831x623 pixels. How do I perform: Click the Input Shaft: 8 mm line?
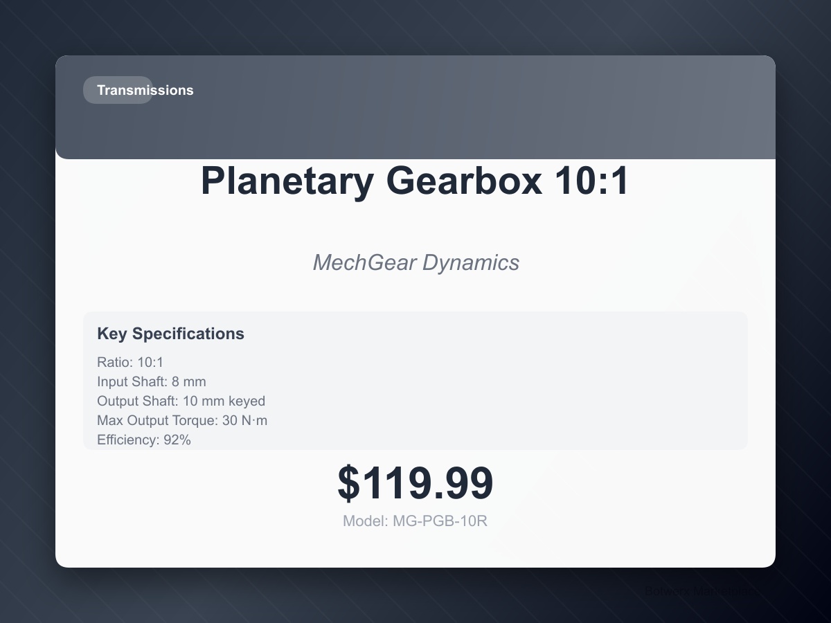pos(152,381)
